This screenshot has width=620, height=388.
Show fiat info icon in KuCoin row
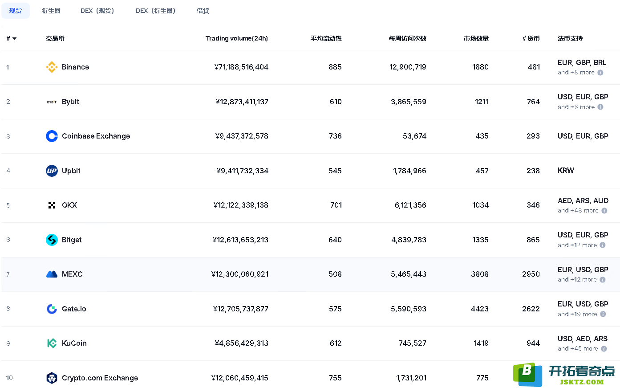pyautogui.click(x=604, y=349)
